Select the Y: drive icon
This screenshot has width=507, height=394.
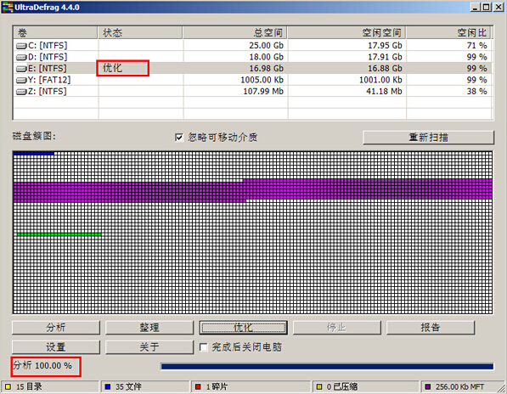pyautogui.click(x=21, y=80)
